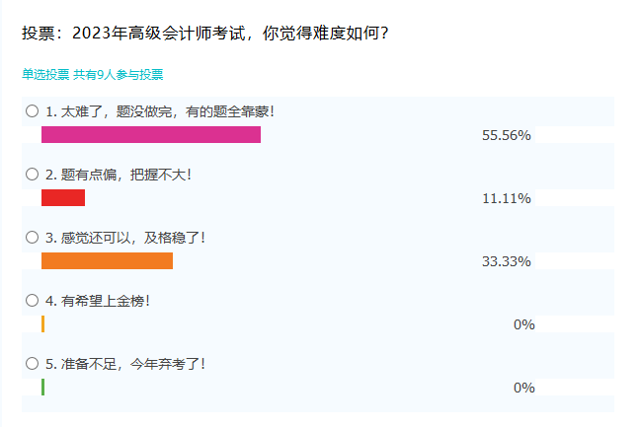Click the small green bar under option 5
The width and height of the screenshot is (641, 427).
coord(43,388)
